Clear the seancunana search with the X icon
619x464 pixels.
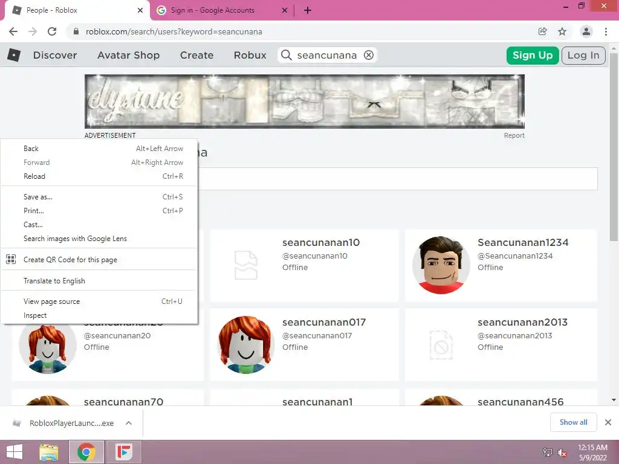coord(369,55)
